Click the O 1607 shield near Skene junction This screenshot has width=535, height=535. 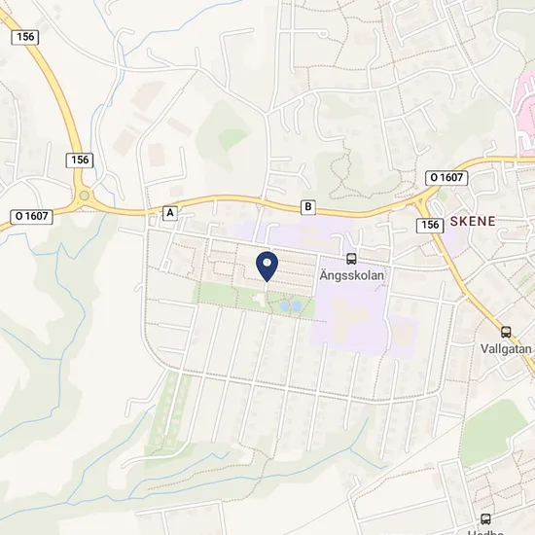(446, 178)
